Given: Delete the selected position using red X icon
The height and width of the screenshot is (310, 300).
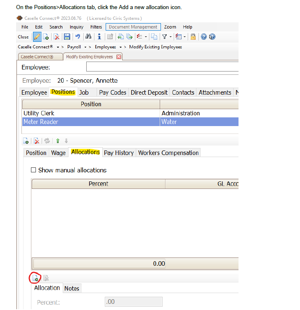Looking at the screenshot, I should (x=36, y=141).
